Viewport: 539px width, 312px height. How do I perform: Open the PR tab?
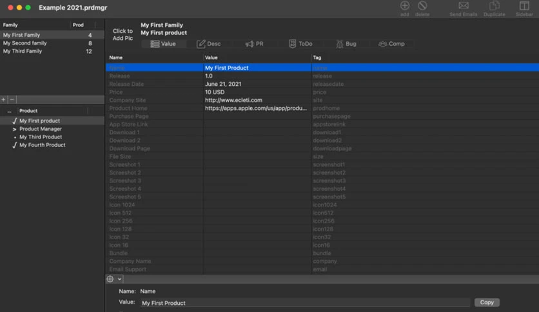[x=255, y=44]
